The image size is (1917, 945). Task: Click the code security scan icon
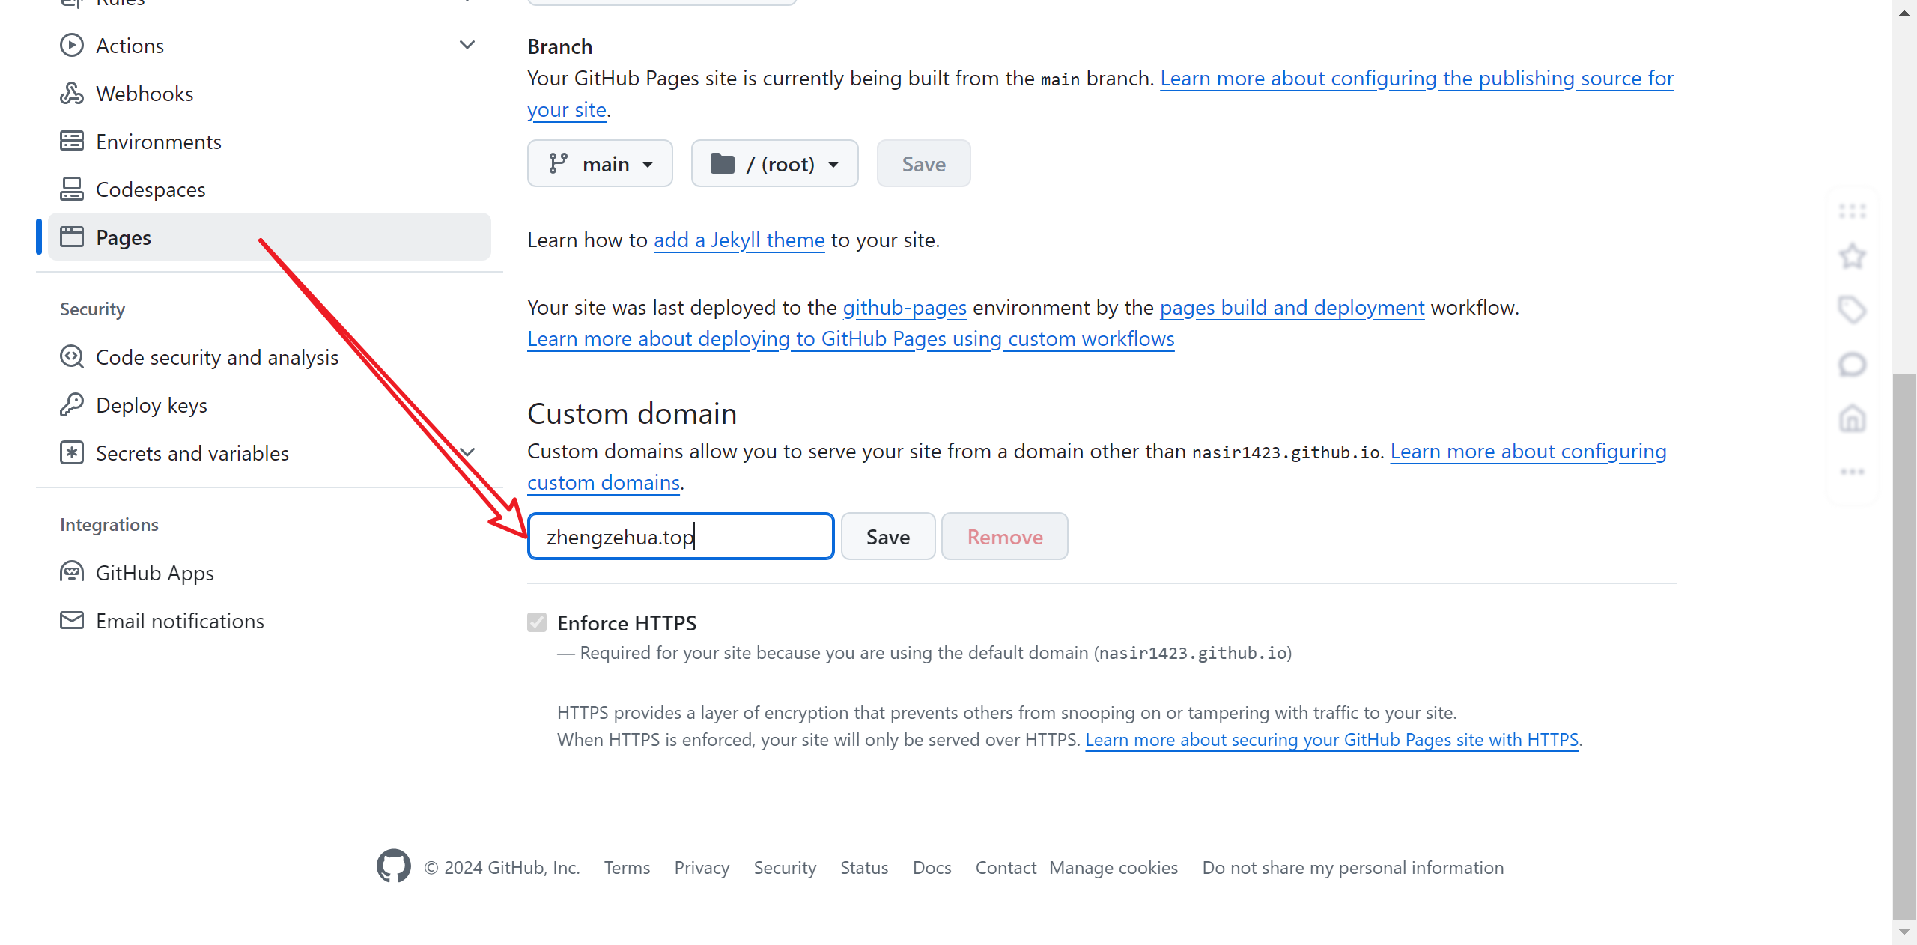pos(72,356)
